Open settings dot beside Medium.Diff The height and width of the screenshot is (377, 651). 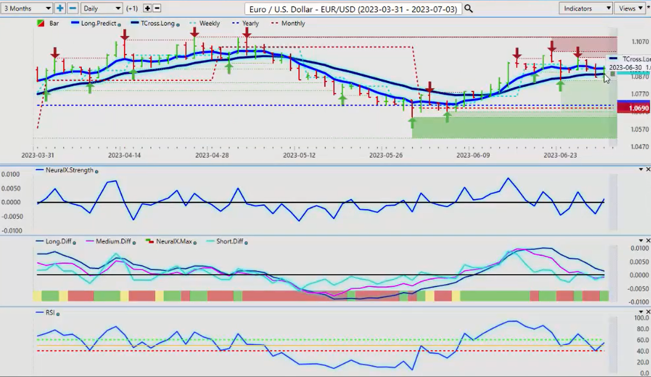(x=134, y=243)
